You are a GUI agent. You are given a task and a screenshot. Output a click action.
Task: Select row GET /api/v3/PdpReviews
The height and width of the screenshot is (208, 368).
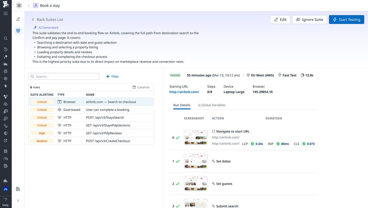[x=91, y=133]
